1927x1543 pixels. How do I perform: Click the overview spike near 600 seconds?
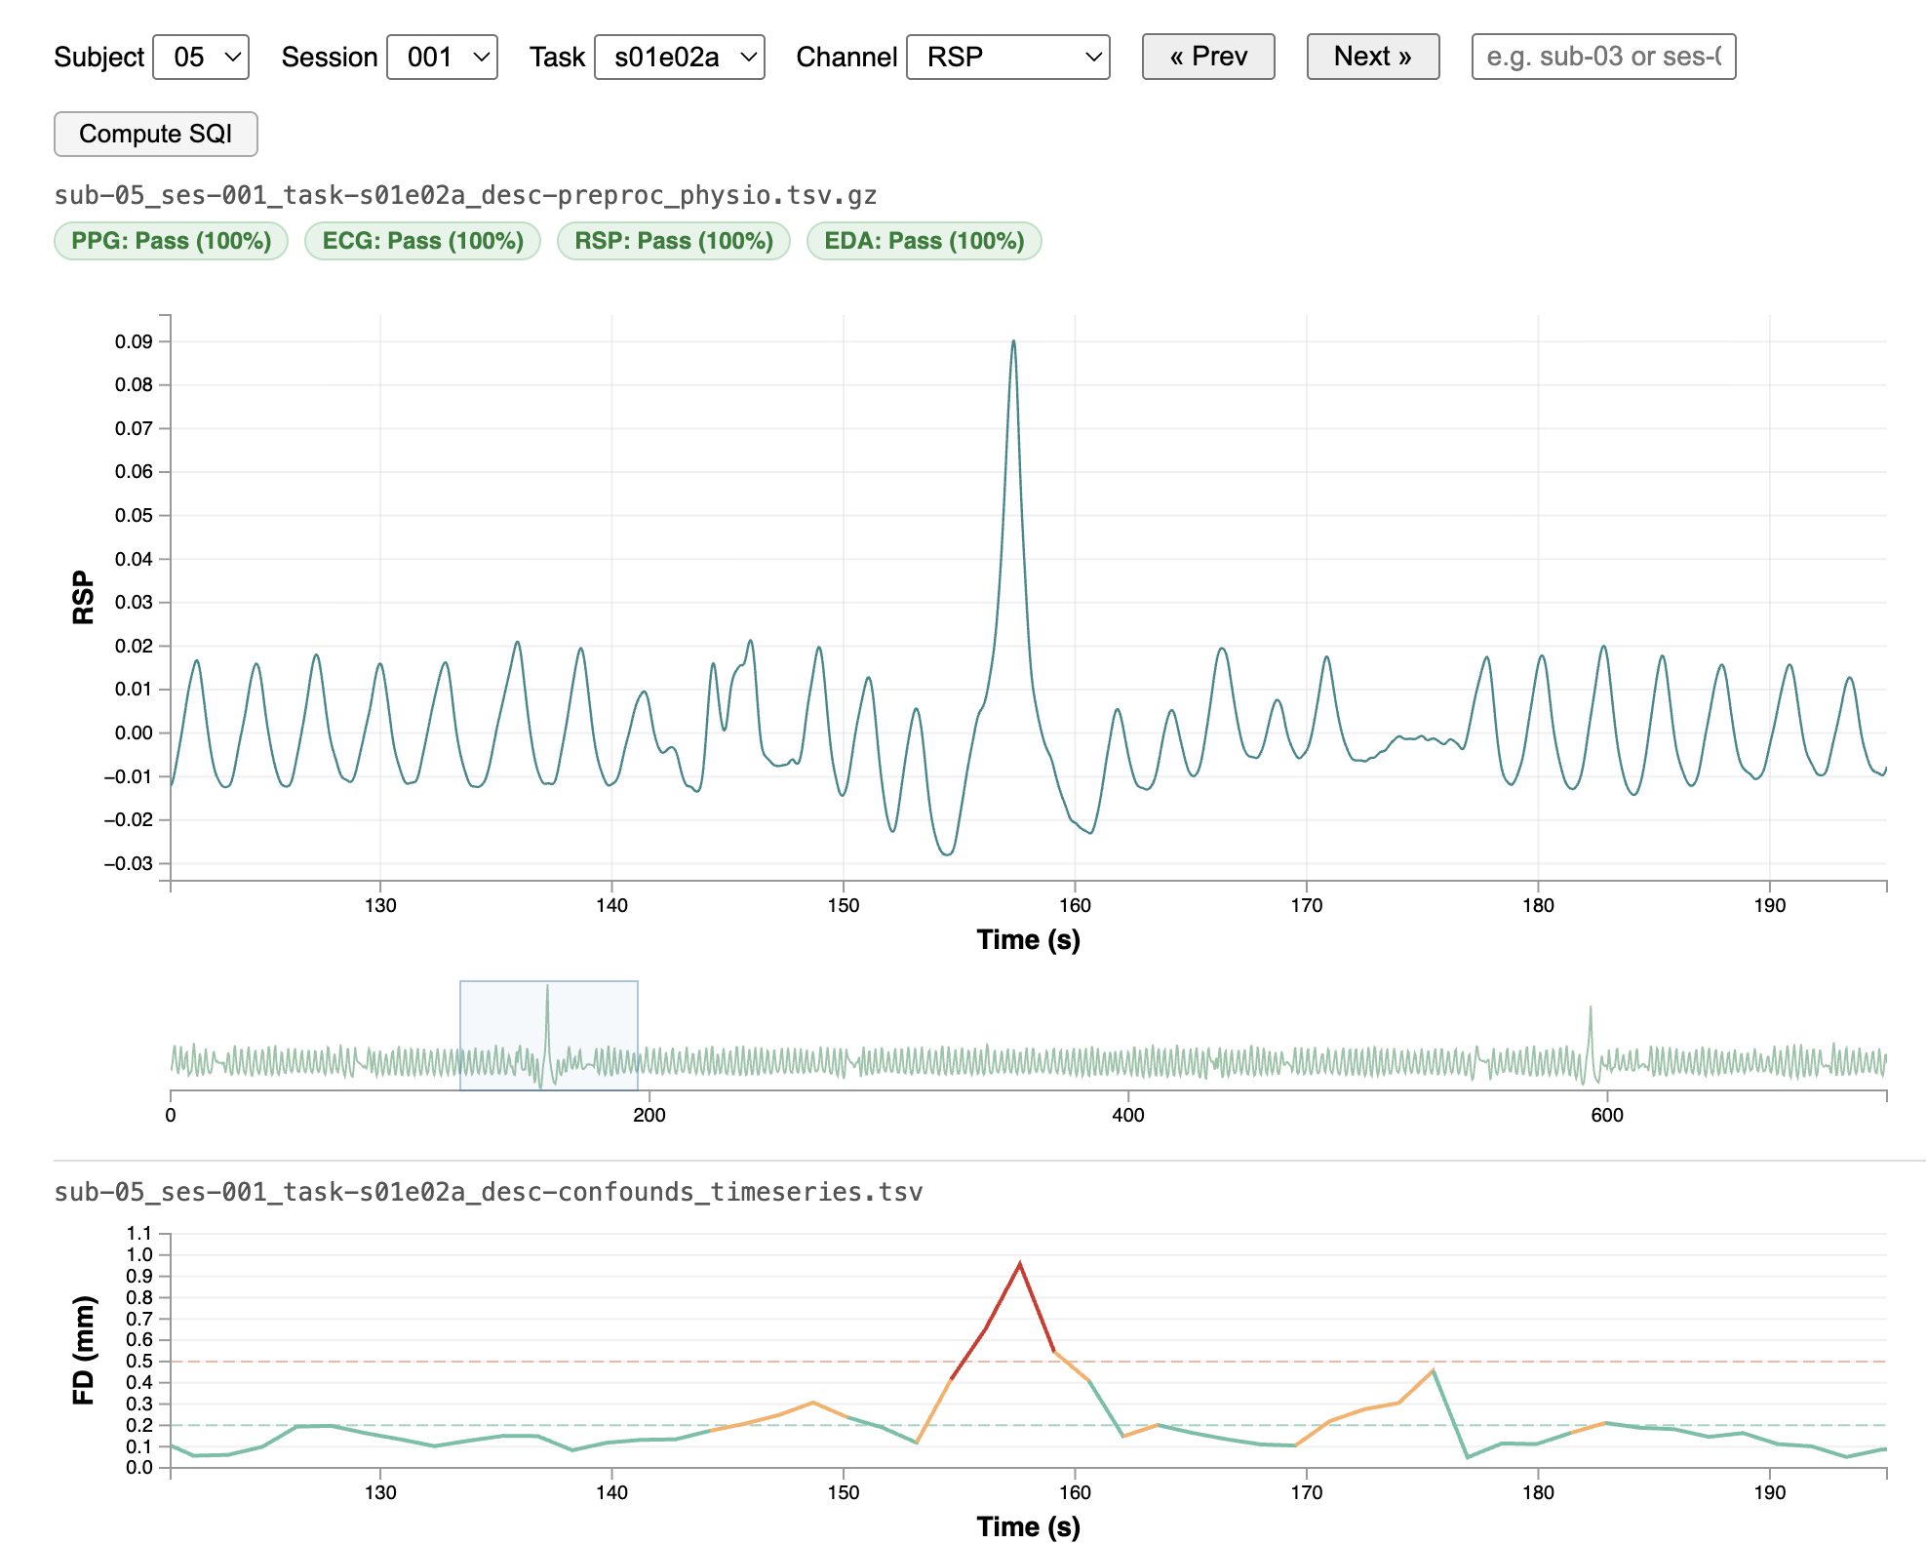tap(1591, 1019)
